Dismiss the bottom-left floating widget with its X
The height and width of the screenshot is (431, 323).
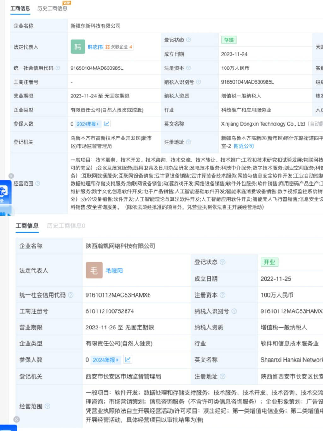coord(17,420)
